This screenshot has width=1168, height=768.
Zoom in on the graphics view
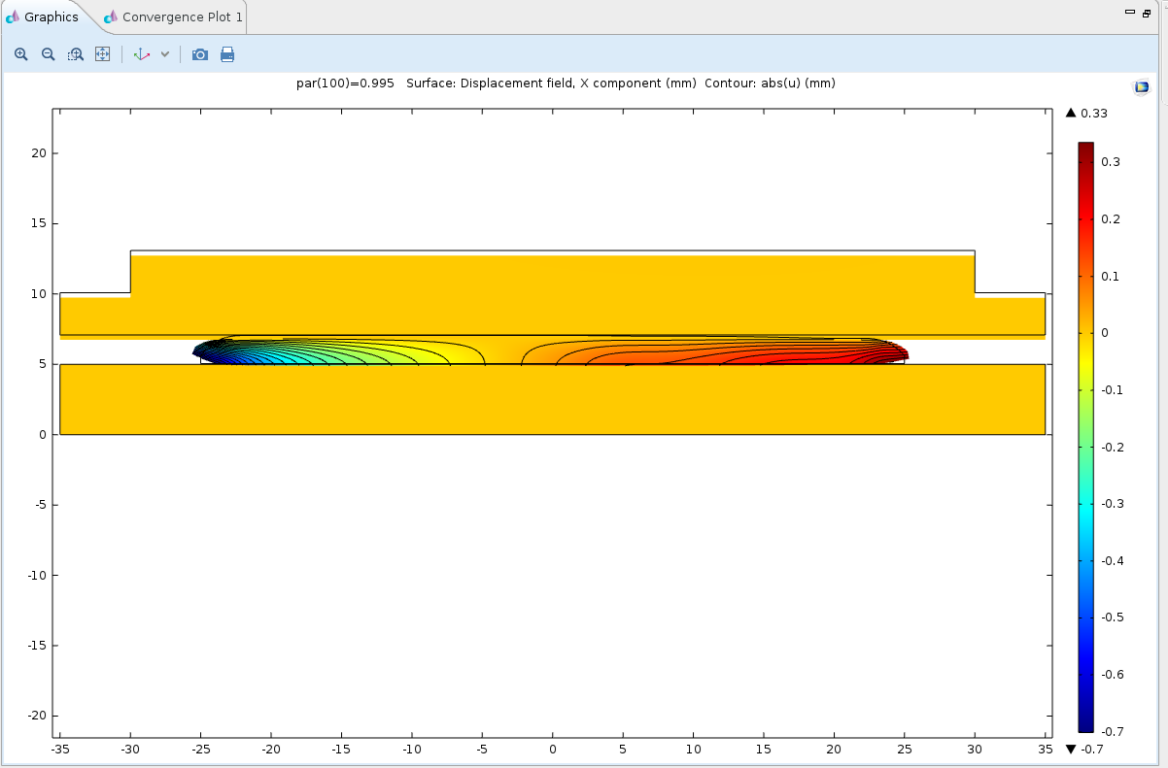click(x=21, y=54)
